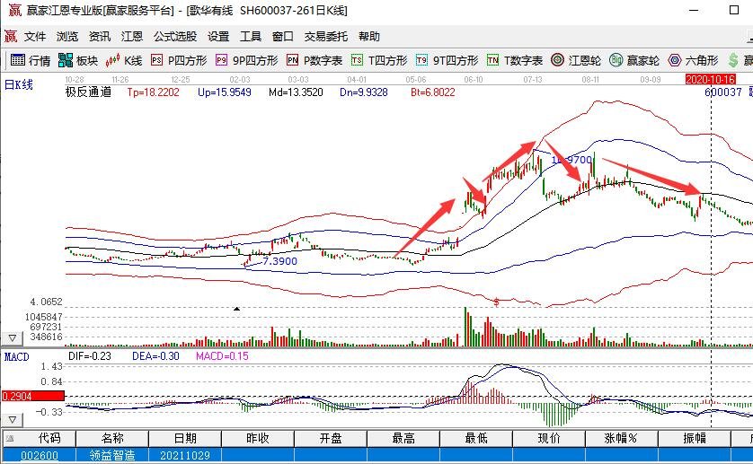The width and height of the screenshot is (753, 464).
Task: Click the 9P四方形 P9 icon
Action: click(221, 60)
